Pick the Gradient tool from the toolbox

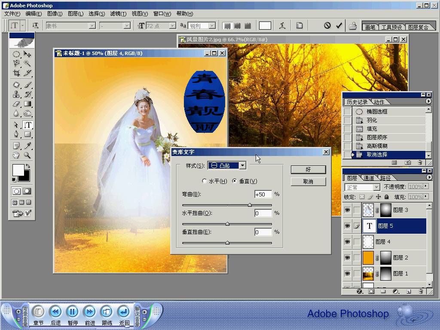point(27,104)
